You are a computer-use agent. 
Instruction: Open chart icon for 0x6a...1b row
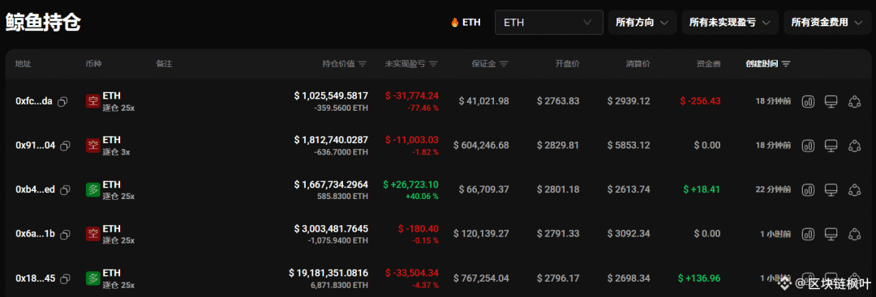(809, 234)
